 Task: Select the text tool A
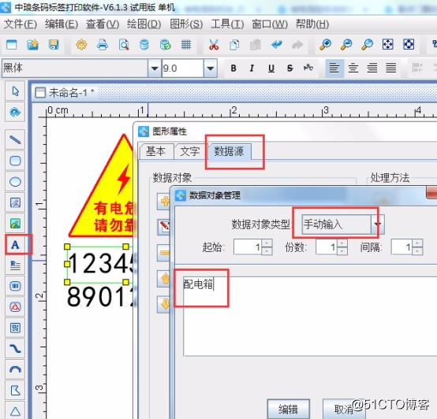(15, 245)
